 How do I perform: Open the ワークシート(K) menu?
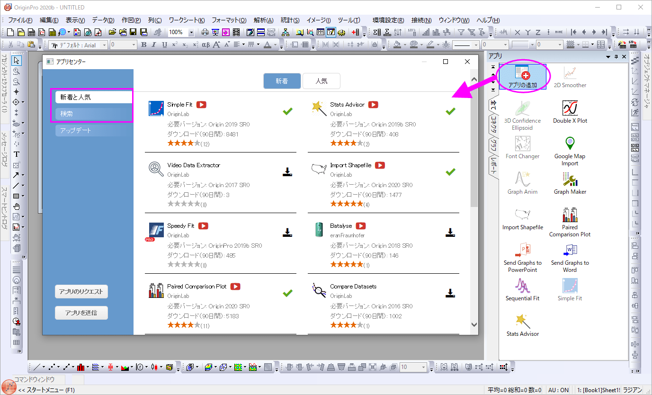[187, 20]
